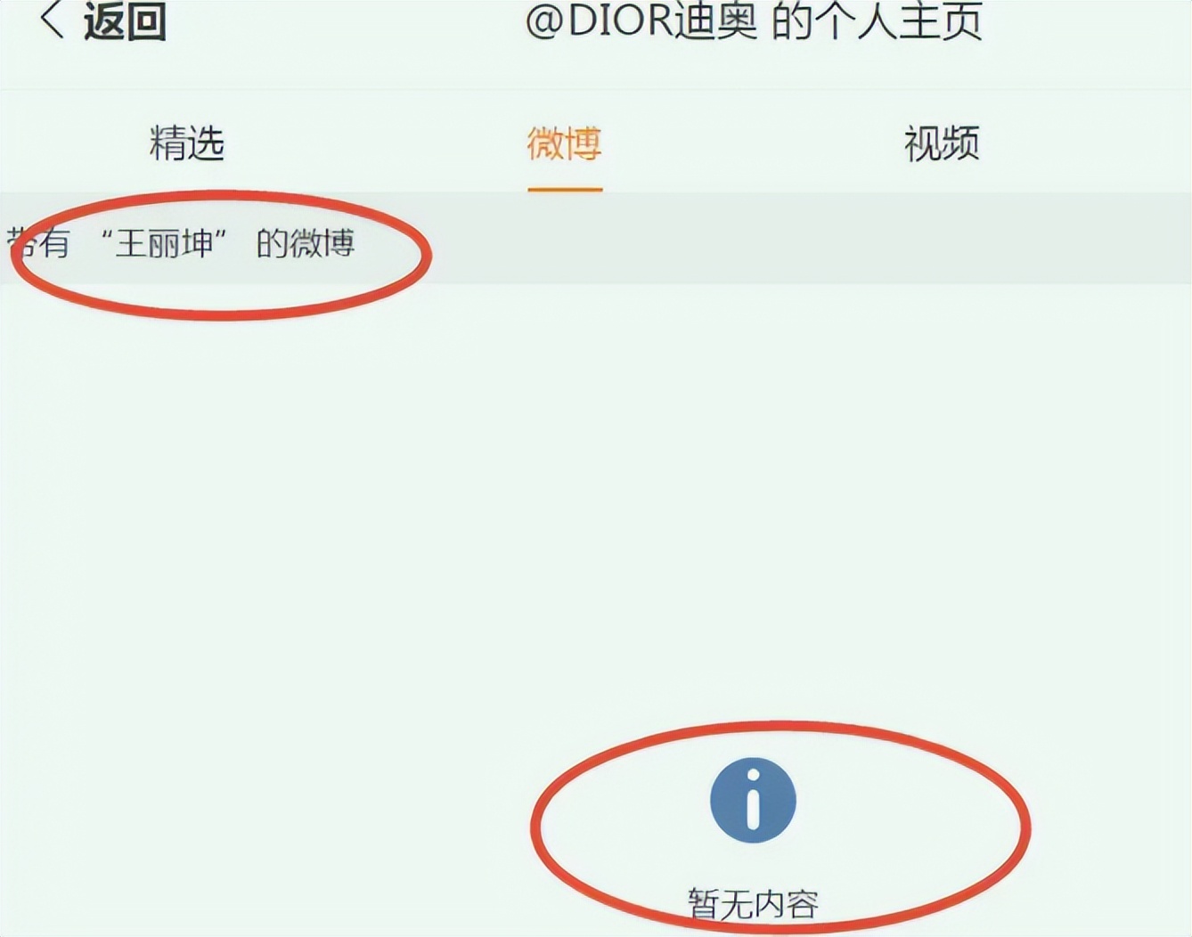
Task: Switch to the 精选 tab
Action: [186, 143]
